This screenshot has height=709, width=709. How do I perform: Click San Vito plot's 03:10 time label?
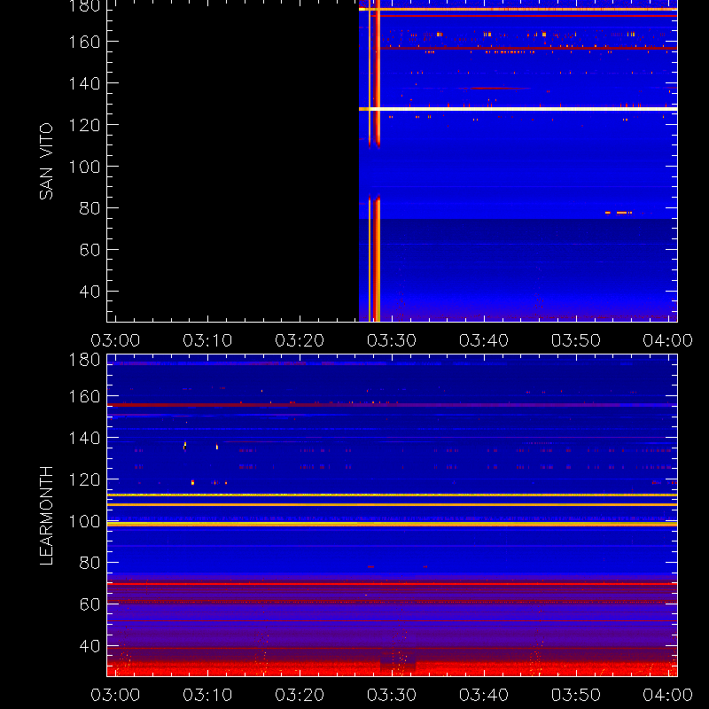click(207, 340)
